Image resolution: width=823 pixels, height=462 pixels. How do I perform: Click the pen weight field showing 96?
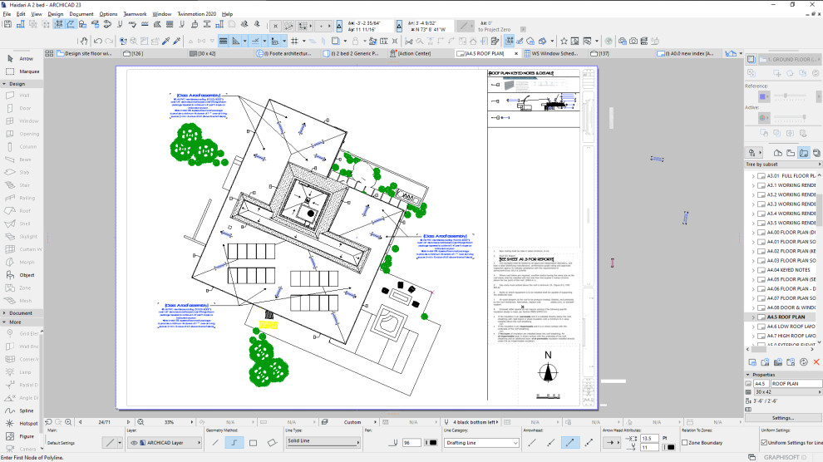click(x=411, y=443)
